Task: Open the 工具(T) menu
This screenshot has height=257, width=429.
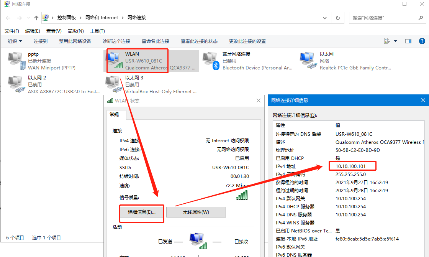Action: (x=98, y=31)
